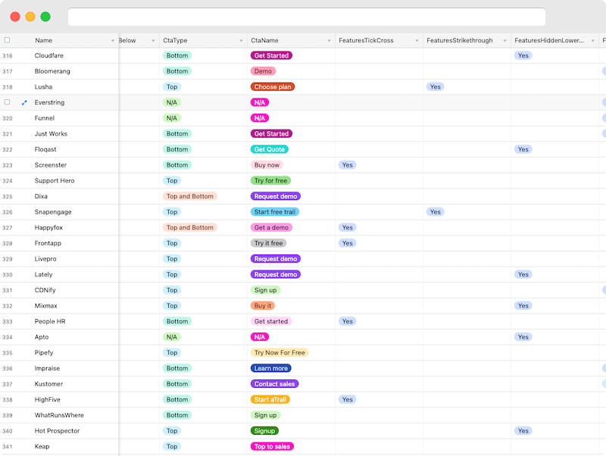606x456 pixels.
Task: Open the FeaturesHiddenLower column dropdown arrow
Action: coord(592,41)
